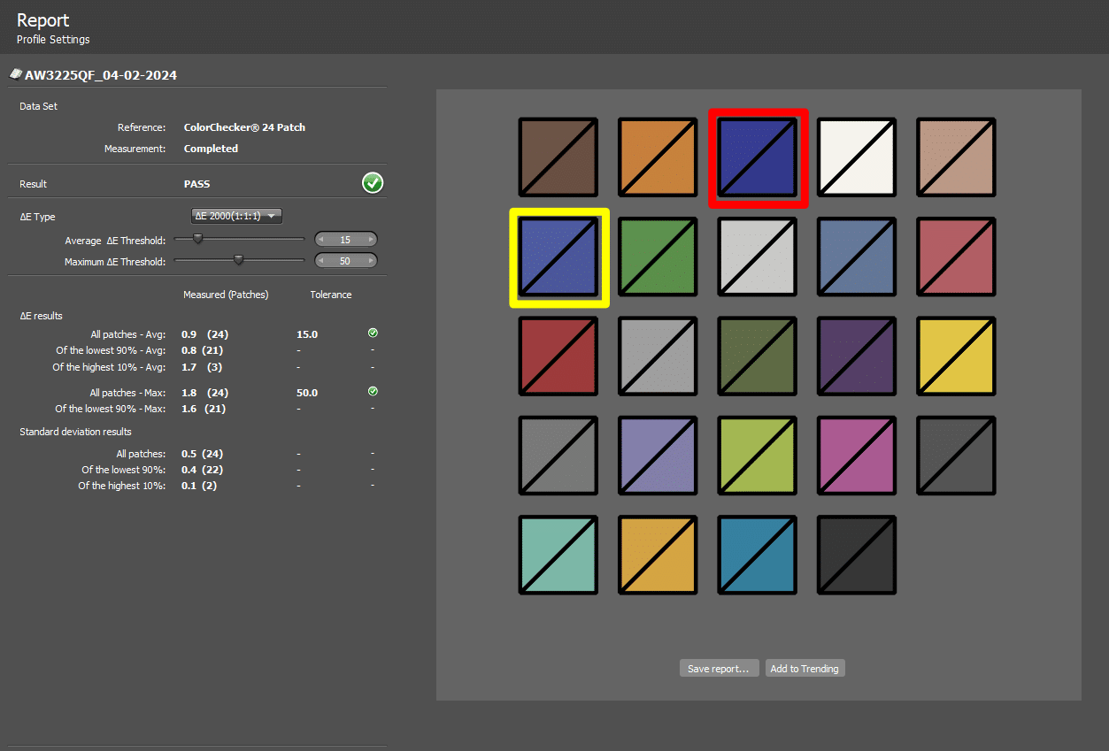Viewport: 1109px width, 751px height.
Task: Click the All patches Max green check
Action: pyautogui.click(x=373, y=391)
